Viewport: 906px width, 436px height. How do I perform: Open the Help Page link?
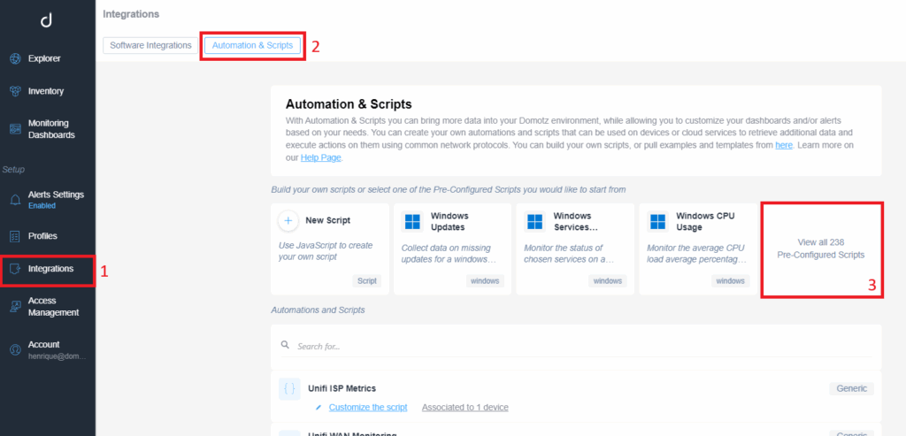tap(320, 157)
